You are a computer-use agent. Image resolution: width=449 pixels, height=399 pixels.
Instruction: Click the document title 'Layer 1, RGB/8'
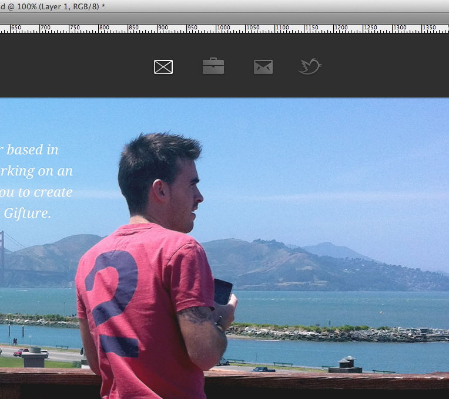pos(69,6)
